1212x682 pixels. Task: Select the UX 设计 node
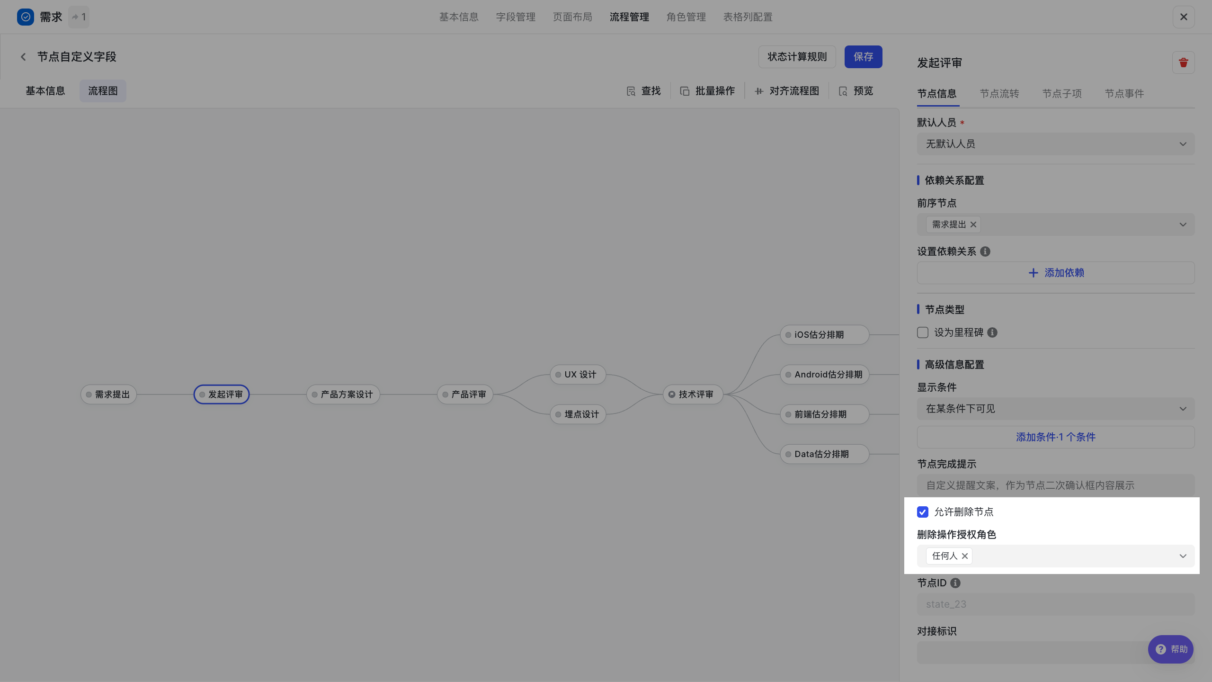pyautogui.click(x=578, y=375)
